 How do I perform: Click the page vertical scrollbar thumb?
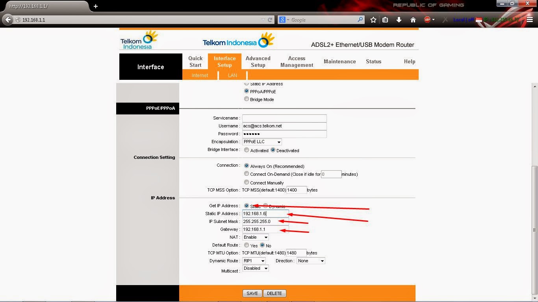pyautogui.click(x=534, y=230)
